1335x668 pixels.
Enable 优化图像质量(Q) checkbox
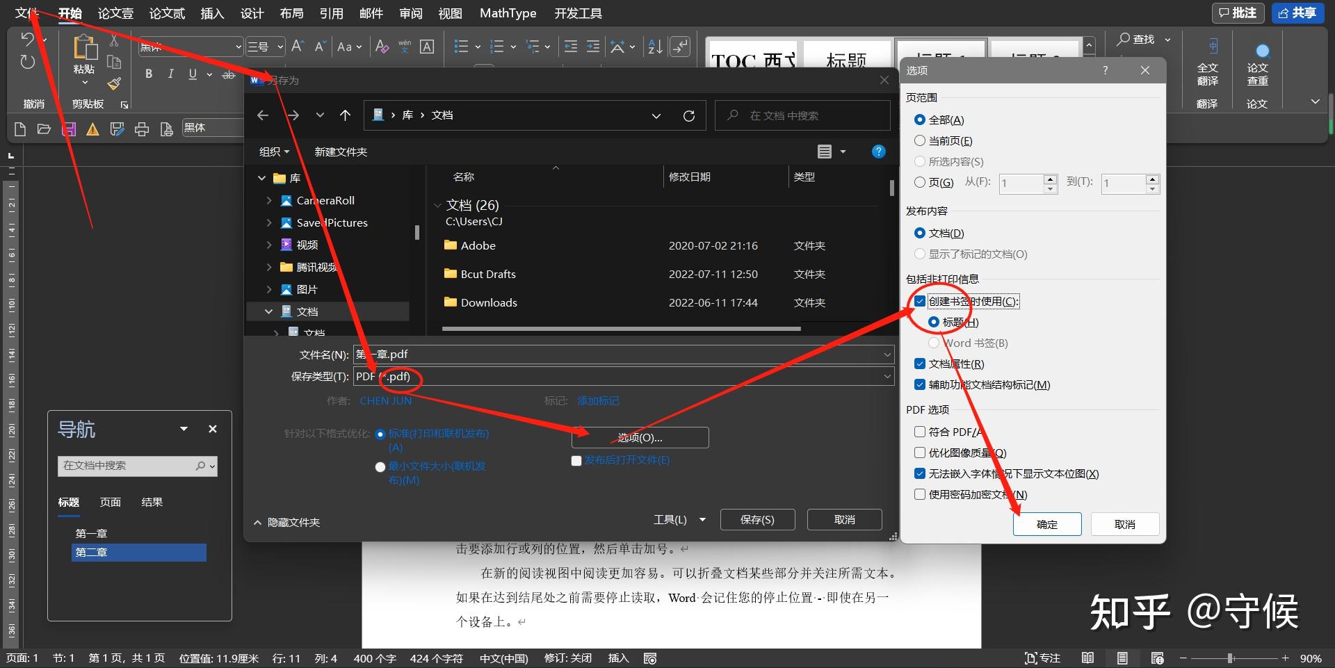920,453
